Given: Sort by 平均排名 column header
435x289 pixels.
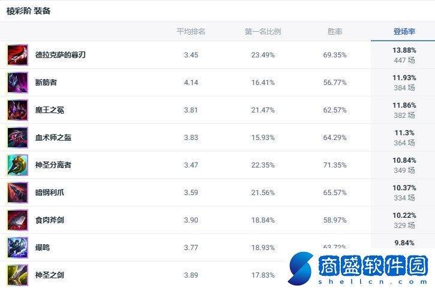Looking at the screenshot, I should 191,32.
